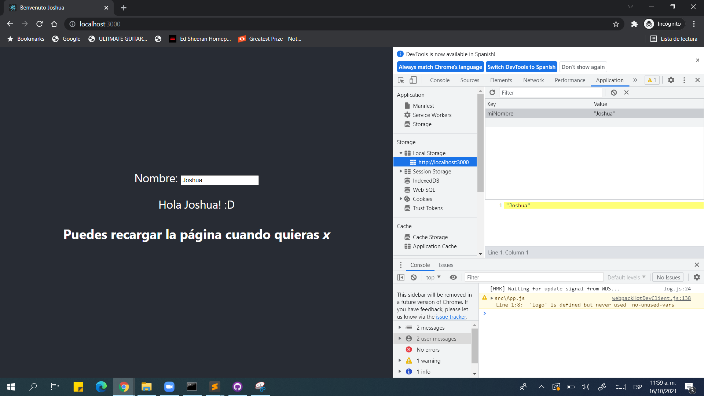Refresh the local storage key list
Screen dimensions: 704x396
pyautogui.click(x=492, y=92)
